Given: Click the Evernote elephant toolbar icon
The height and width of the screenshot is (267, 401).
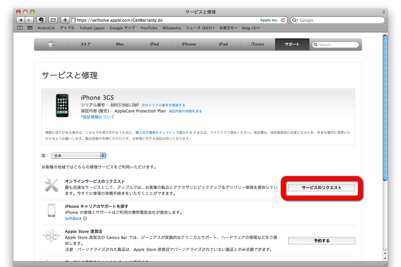Looking at the screenshot, I should 41,20.
